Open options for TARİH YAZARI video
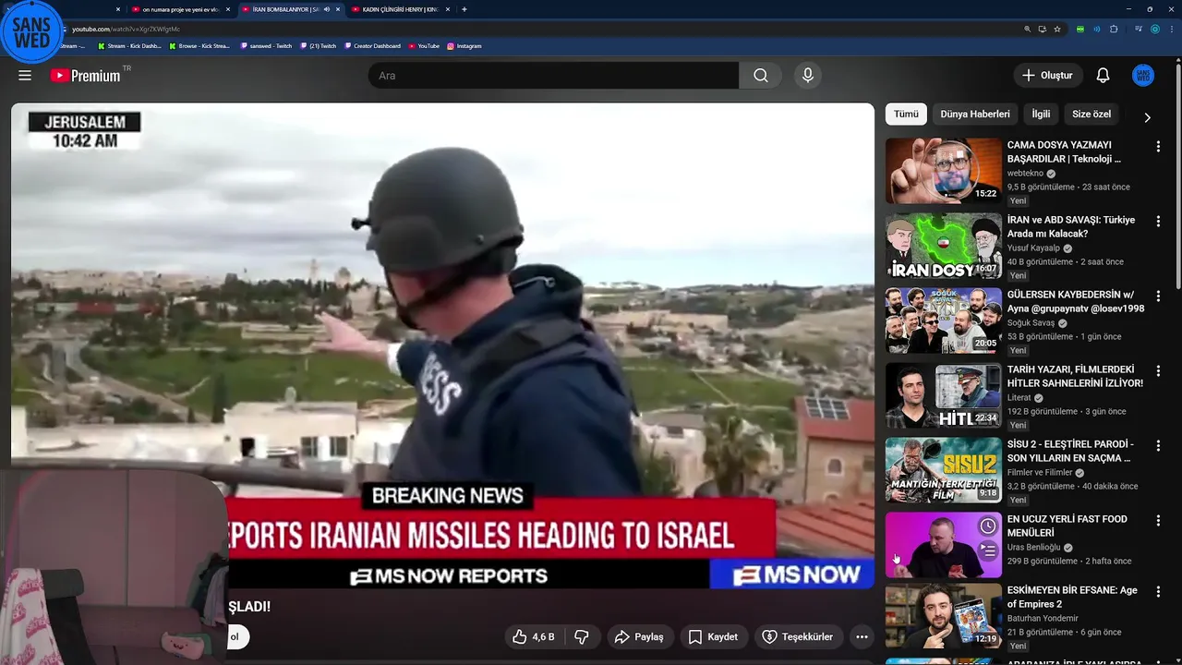Image resolution: width=1182 pixels, height=665 pixels. pos(1158,370)
